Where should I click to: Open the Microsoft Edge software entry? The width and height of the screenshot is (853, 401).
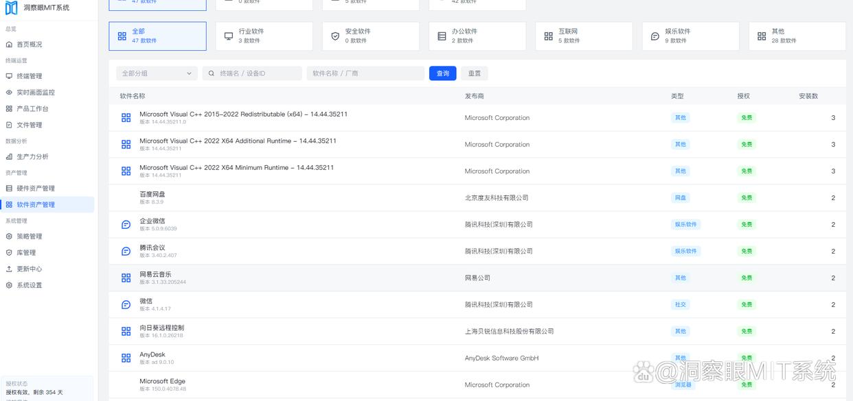477,385
